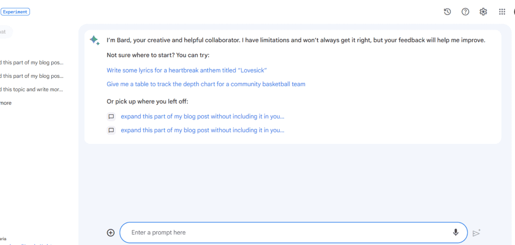515x245 pixels.
Task: Select the Lovesick heartbreak anthem lyrics suggestion
Action: tap(187, 70)
